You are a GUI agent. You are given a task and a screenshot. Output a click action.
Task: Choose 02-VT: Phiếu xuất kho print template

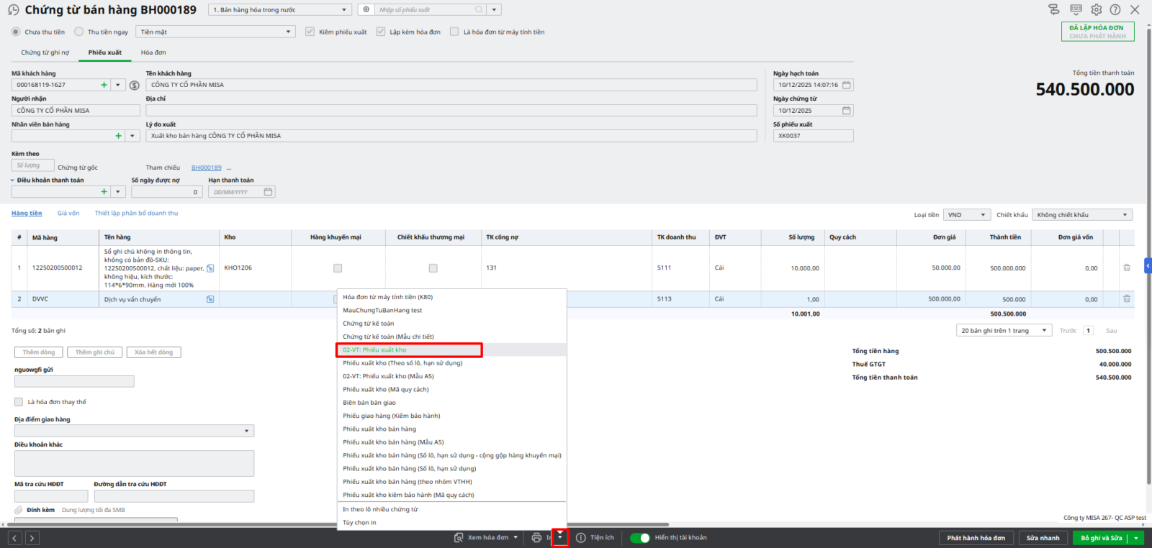point(408,350)
